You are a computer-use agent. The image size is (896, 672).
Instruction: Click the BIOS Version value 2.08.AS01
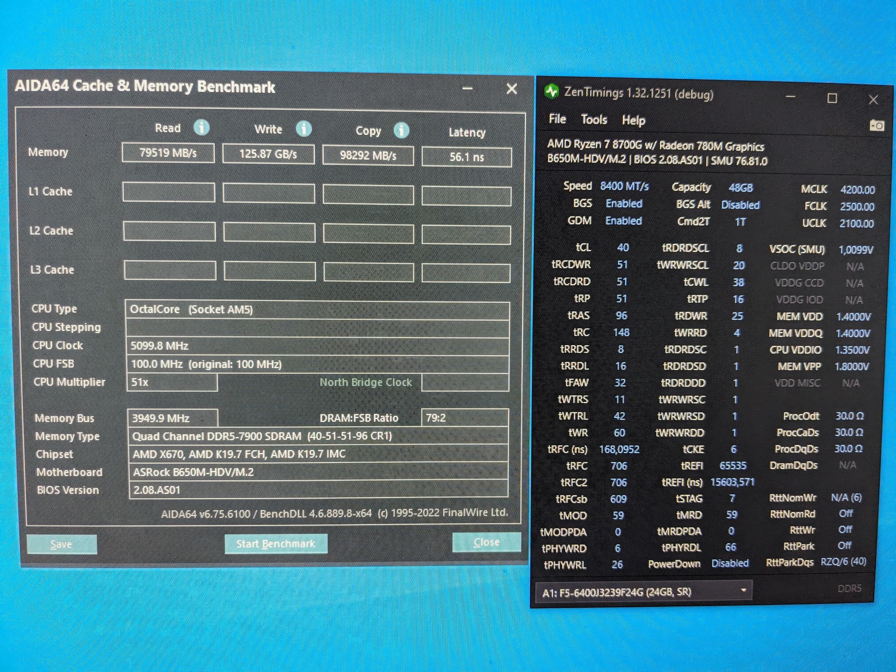click(x=157, y=490)
